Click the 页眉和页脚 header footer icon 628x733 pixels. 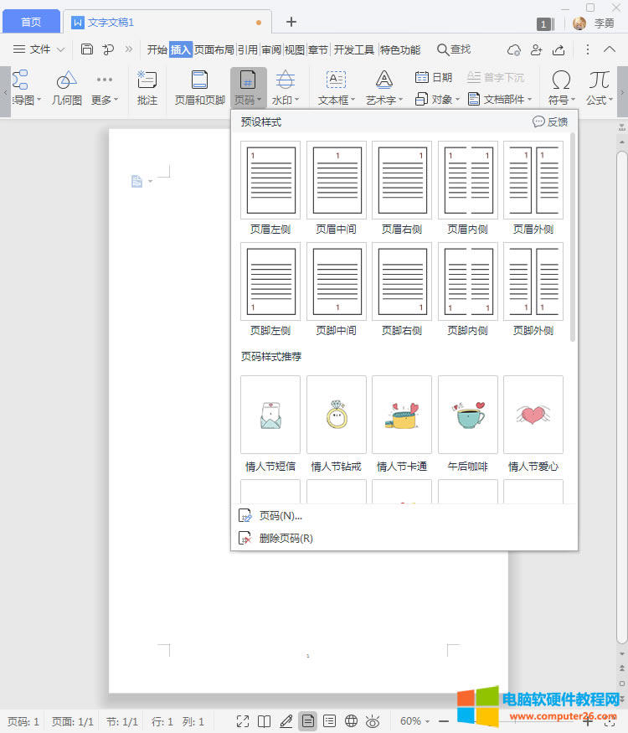pyautogui.click(x=199, y=80)
